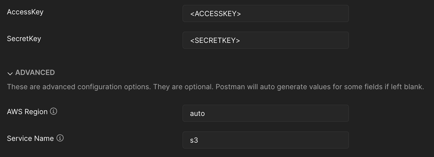
Task: Click the AWS Region info icon
Action: pyautogui.click(x=53, y=111)
